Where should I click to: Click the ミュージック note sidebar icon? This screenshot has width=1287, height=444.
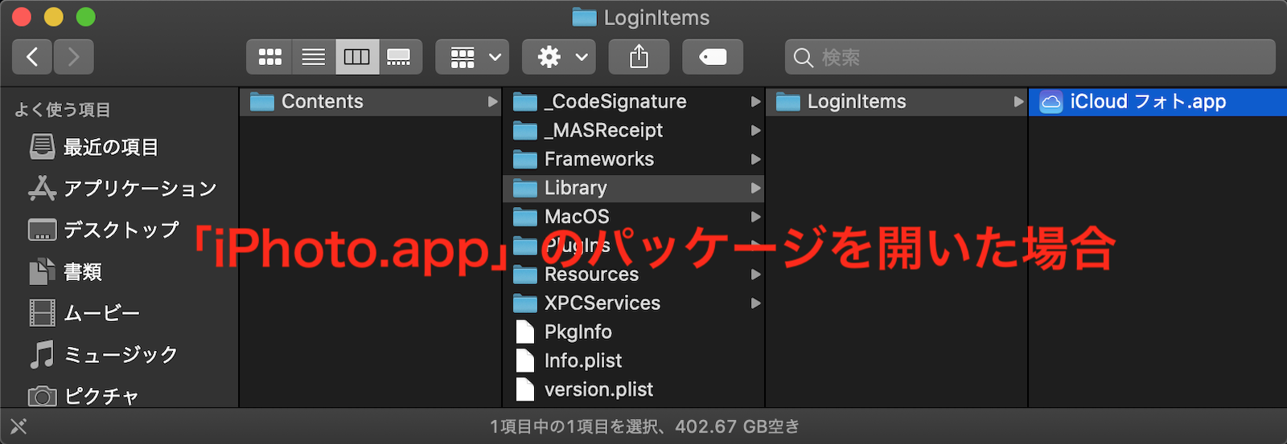point(42,354)
